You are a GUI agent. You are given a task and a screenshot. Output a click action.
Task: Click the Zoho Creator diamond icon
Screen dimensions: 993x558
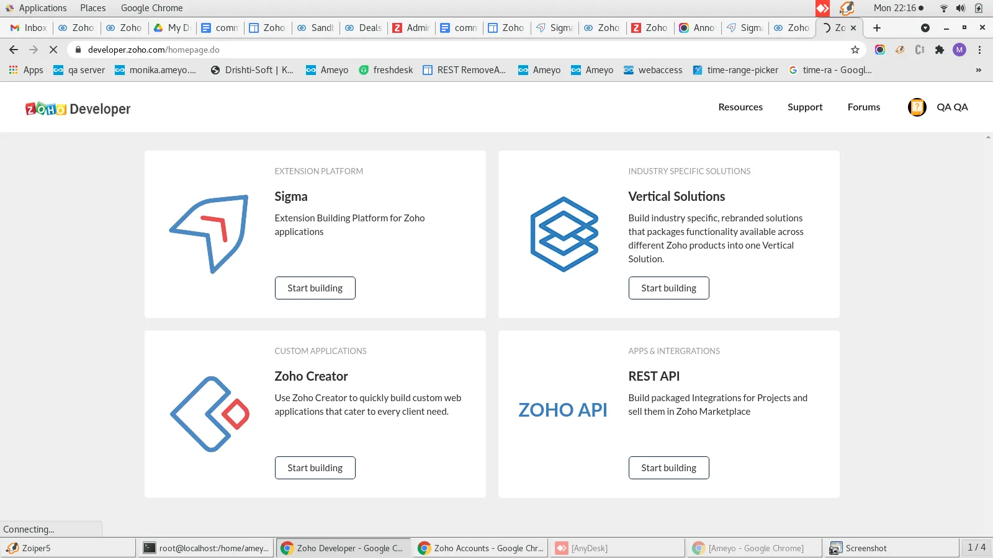tap(210, 414)
